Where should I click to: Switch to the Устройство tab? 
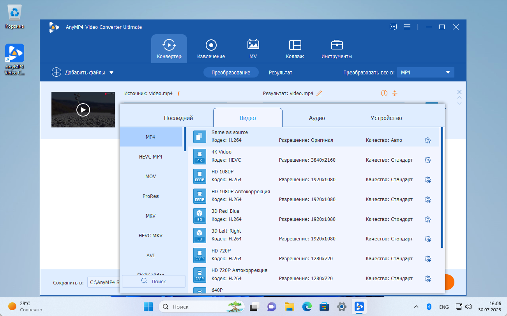[x=386, y=118]
